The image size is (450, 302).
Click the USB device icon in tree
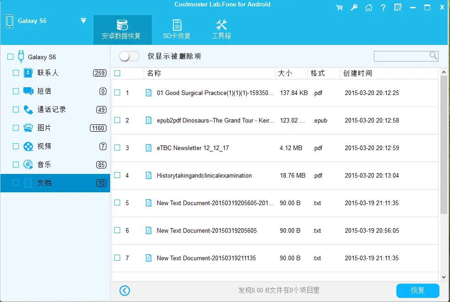coord(21,56)
